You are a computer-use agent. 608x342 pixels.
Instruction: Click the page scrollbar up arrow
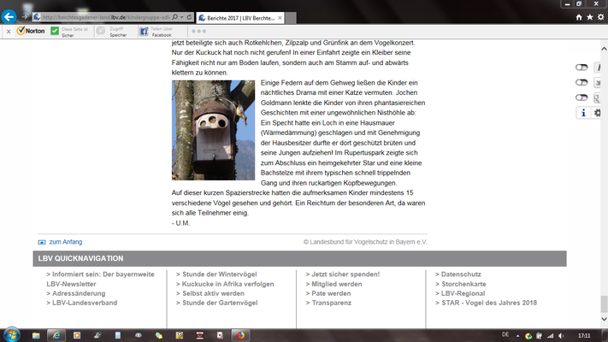pos(604,49)
